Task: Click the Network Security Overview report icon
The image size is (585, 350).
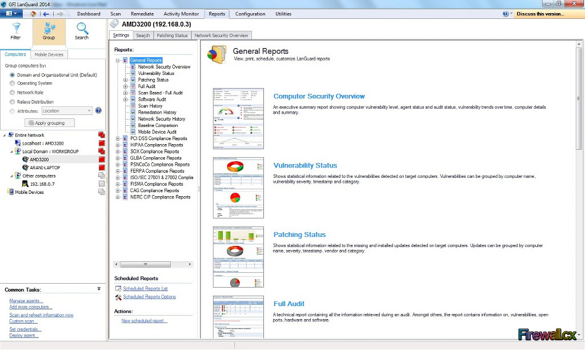Action: (x=133, y=67)
